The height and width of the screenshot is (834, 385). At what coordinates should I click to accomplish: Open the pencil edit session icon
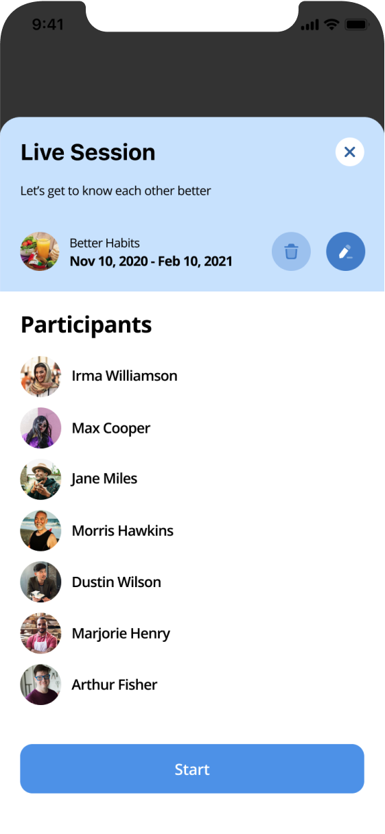click(345, 252)
